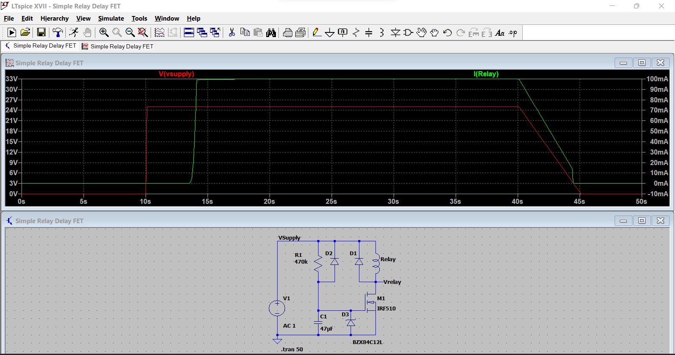Click the Zoom full extents icon
Viewport: 675px width, 355px height.
coord(143,32)
